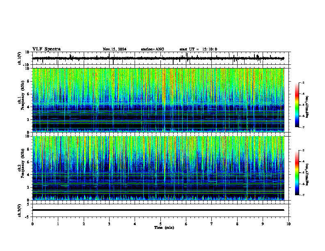Click time axis tick label "0"
The width and height of the screenshot is (325, 251).
point(32,224)
